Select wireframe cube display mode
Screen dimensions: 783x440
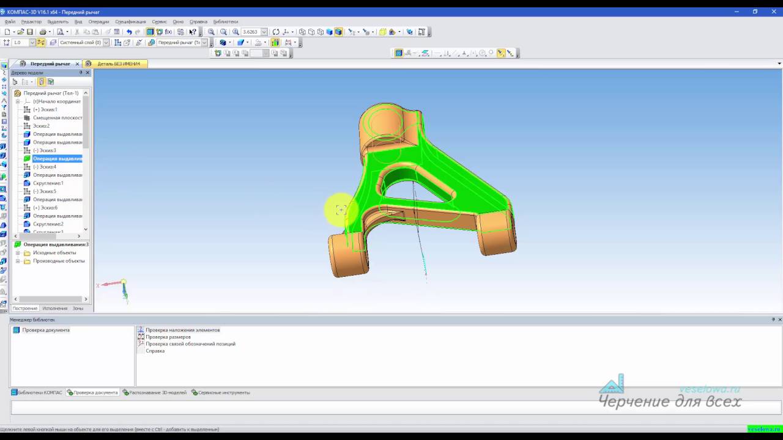(302, 32)
